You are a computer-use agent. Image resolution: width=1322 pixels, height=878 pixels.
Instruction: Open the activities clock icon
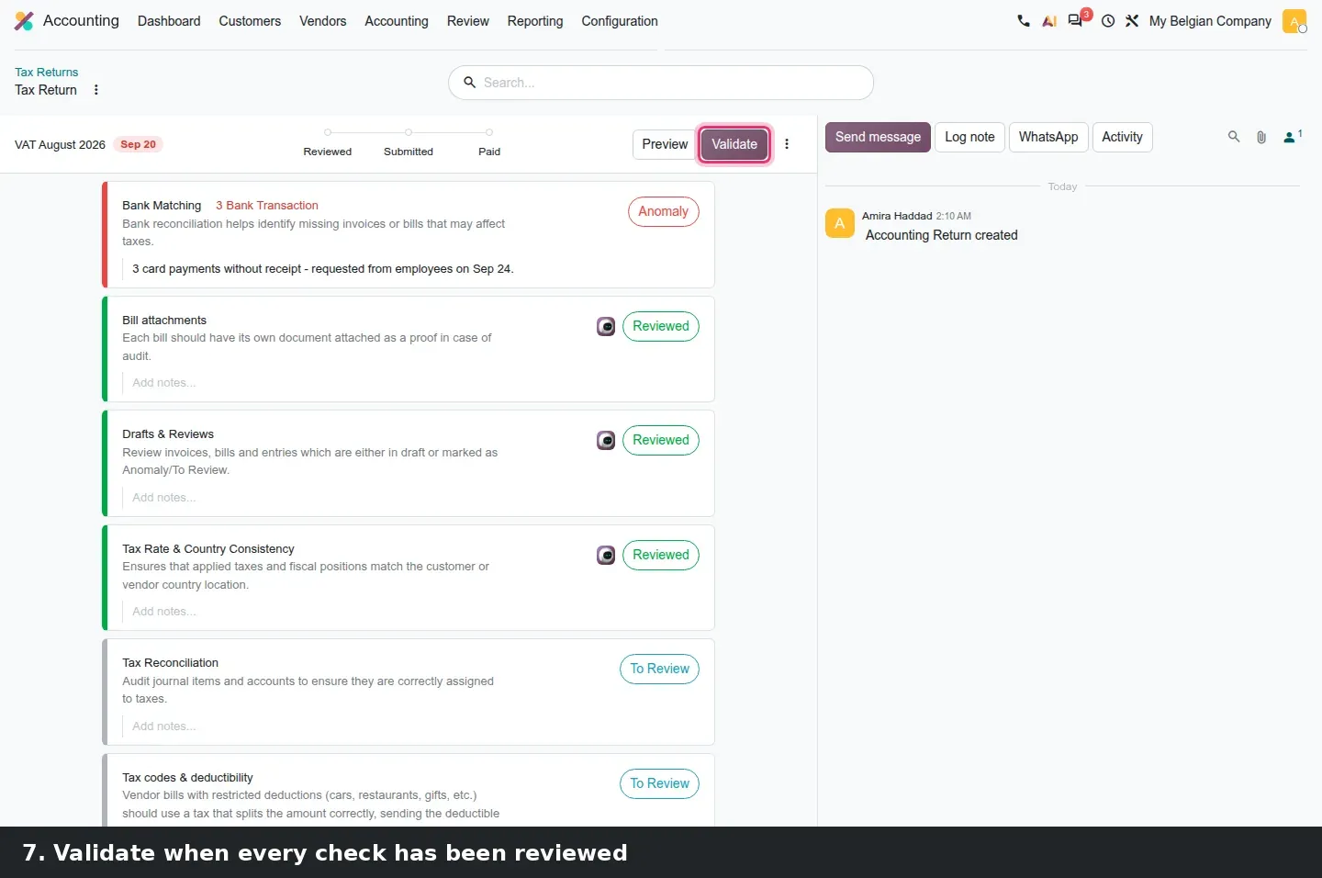(x=1108, y=21)
